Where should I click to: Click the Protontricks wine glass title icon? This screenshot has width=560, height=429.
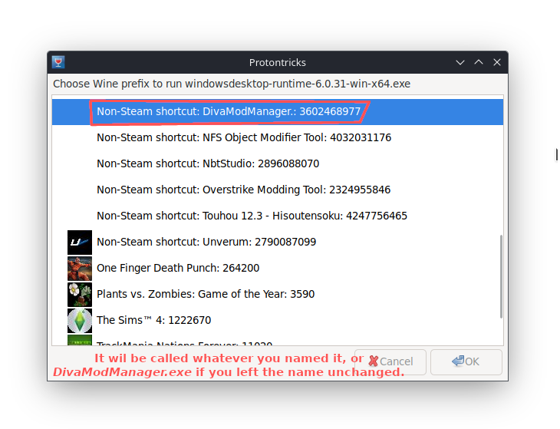click(x=58, y=62)
